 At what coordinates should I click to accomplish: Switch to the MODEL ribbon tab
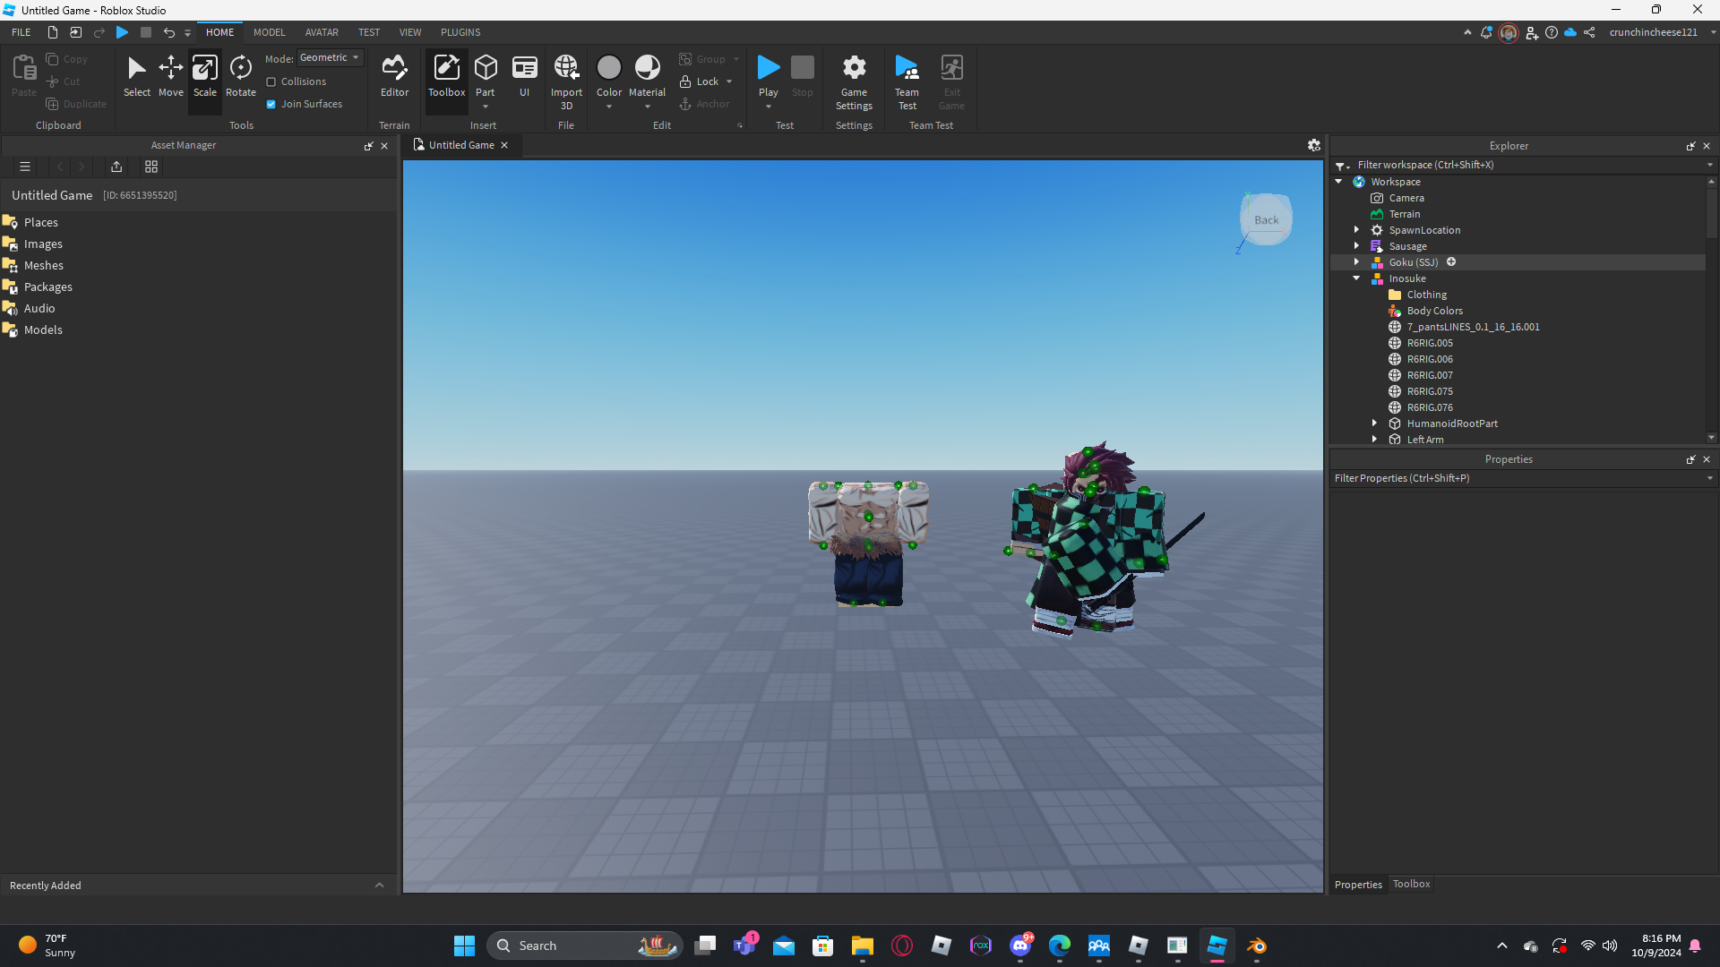269,32
